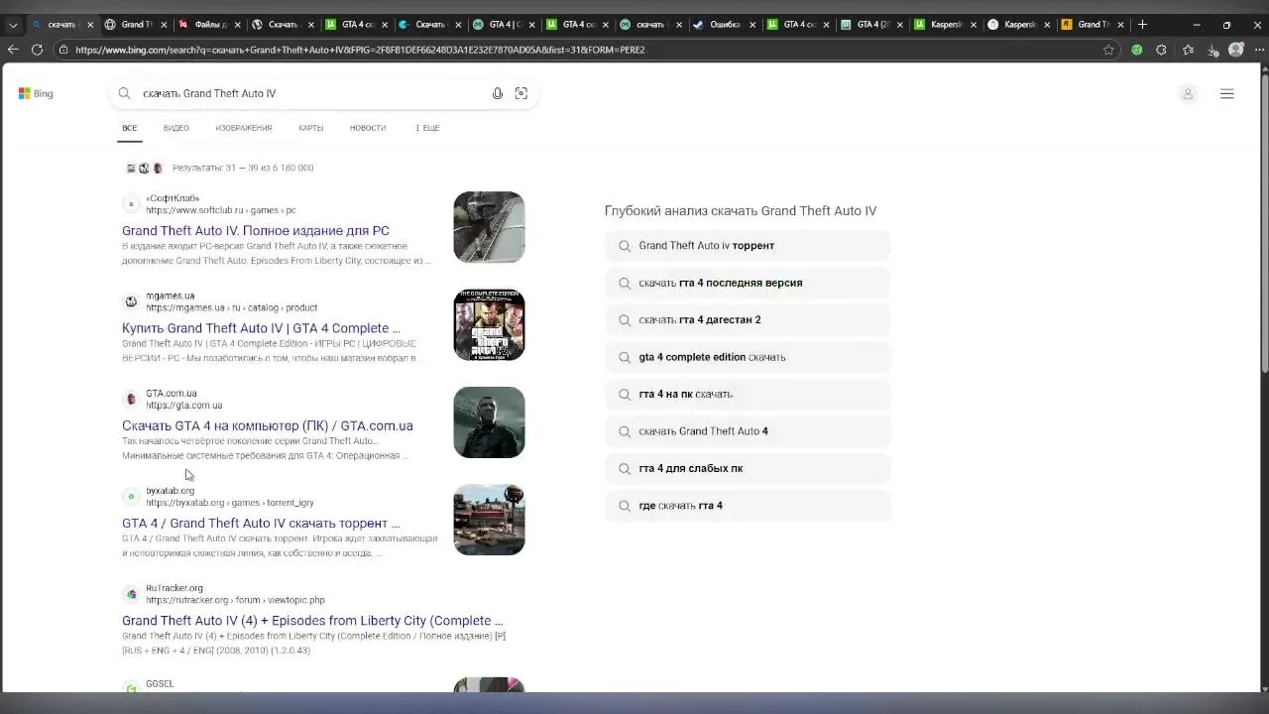The width and height of the screenshot is (1269, 714).
Task: Switch to the НОВОСТИ search tab
Action: pyautogui.click(x=368, y=128)
